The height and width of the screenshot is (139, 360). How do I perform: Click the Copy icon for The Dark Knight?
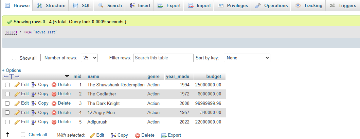[34, 104]
